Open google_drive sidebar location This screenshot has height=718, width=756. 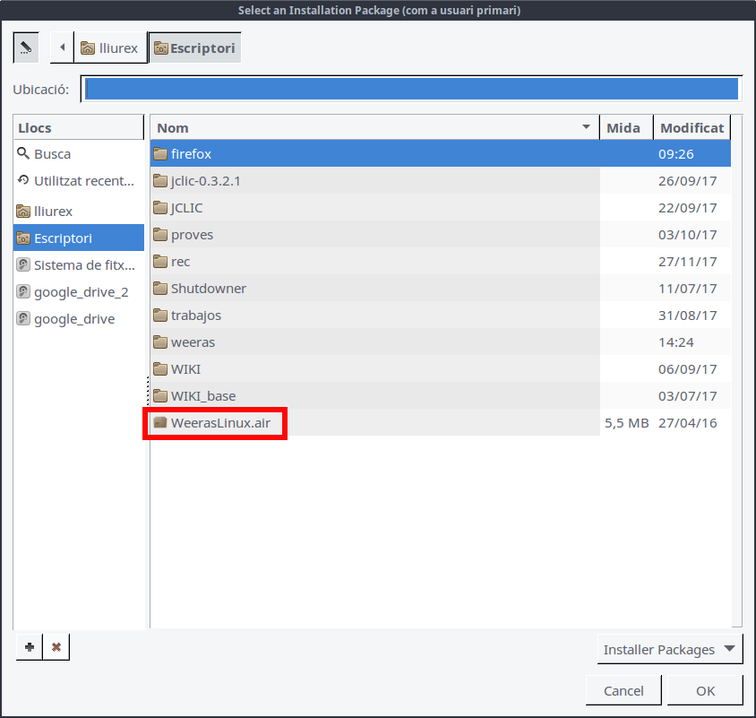click(73, 319)
